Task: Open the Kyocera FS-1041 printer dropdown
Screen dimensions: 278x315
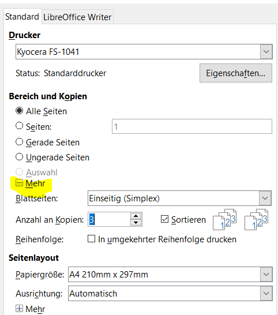Action: 266,51
